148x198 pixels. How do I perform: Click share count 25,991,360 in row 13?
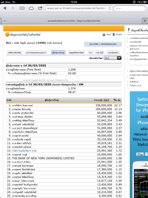(105, 151)
